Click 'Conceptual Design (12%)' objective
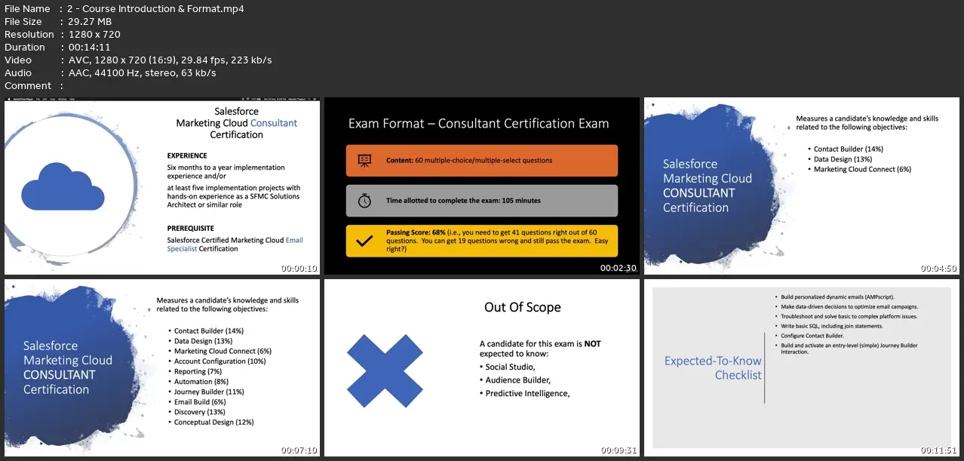 pos(213,423)
